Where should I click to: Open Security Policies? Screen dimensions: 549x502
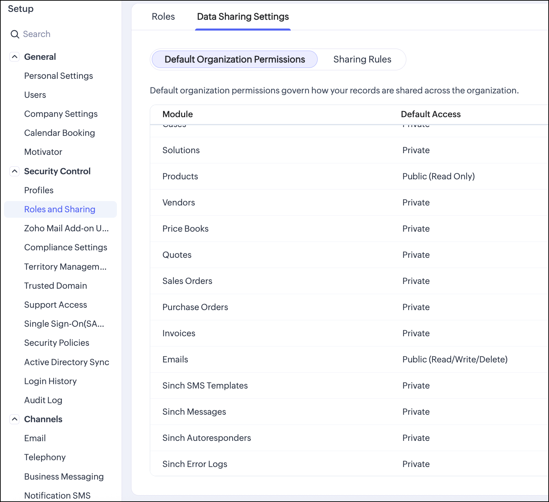[56, 343]
